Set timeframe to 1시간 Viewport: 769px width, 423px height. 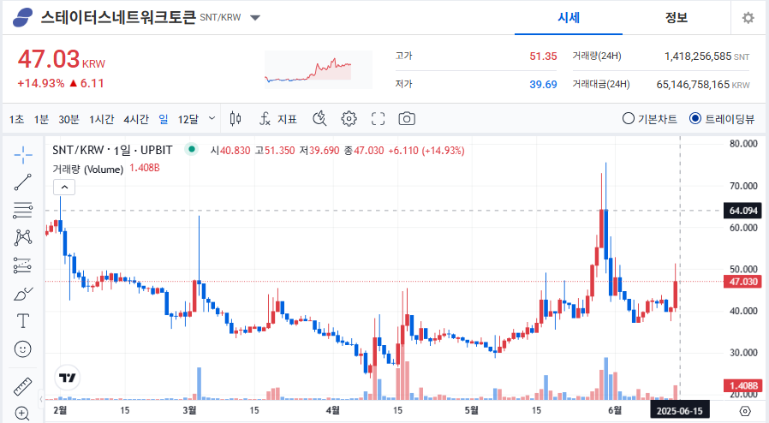[102, 119]
